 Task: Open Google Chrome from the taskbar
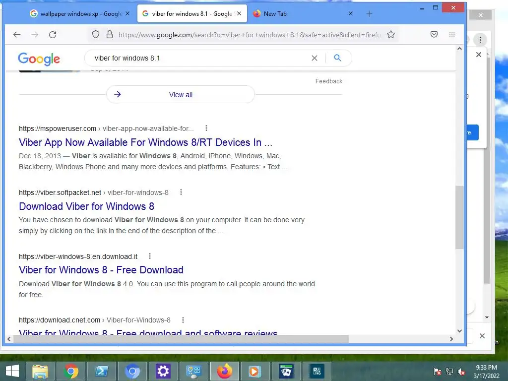click(70, 371)
